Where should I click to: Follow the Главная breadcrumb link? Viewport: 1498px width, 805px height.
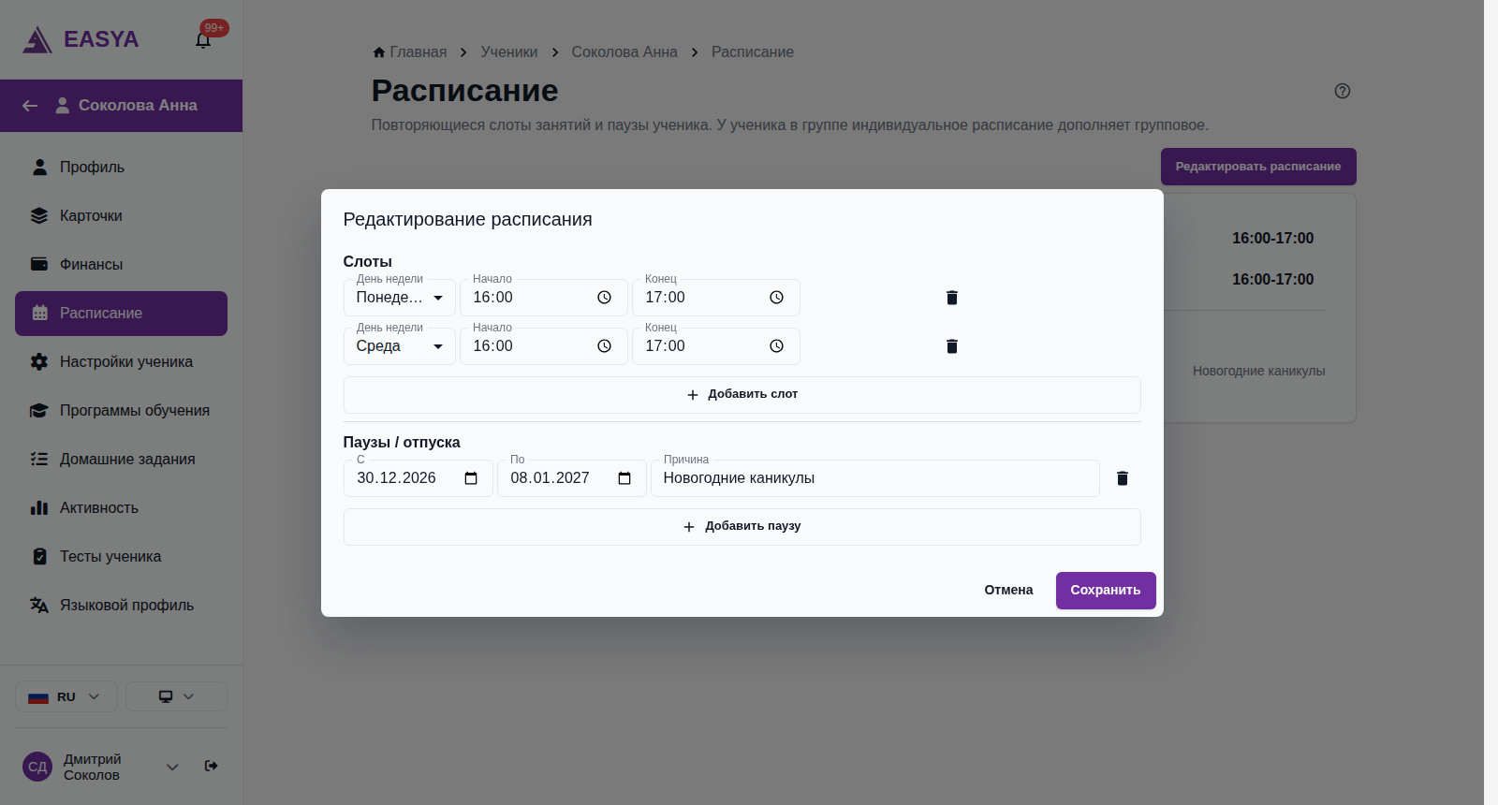[x=418, y=52]
